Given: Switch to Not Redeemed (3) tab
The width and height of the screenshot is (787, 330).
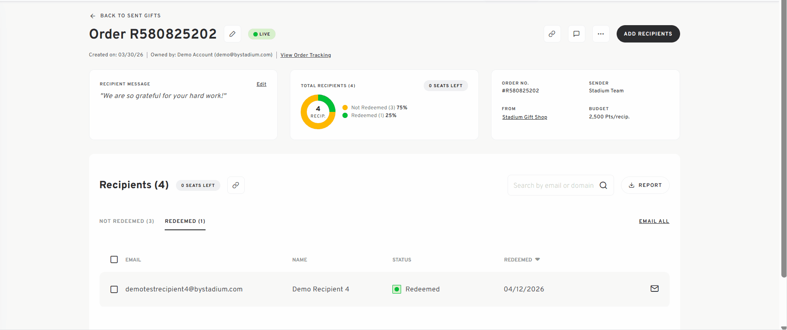Looking at the screenshot, I should [126, 221].
